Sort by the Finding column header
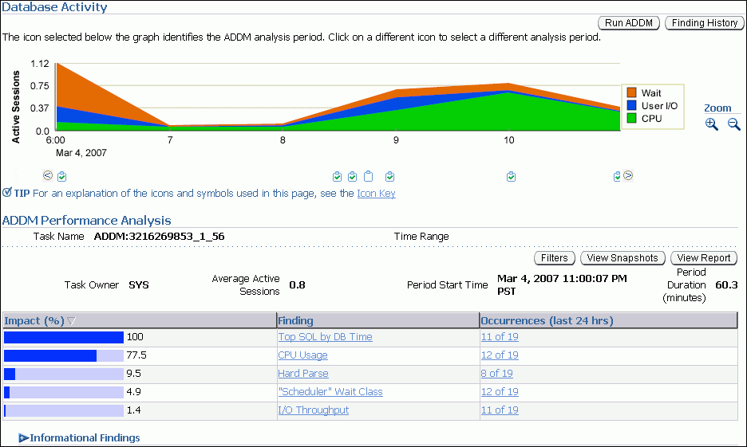The width and height of the screenshot is (747, 447). pyautogui.click(x=295, y=320)
